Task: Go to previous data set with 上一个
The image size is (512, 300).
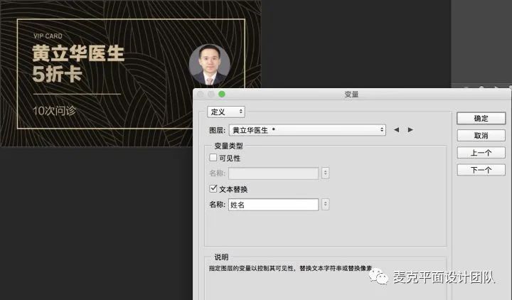Action: point(481,153)
